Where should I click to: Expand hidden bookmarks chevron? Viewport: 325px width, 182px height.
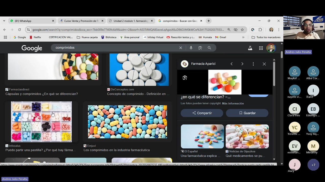pyautogui.click(x=243, y=37)
